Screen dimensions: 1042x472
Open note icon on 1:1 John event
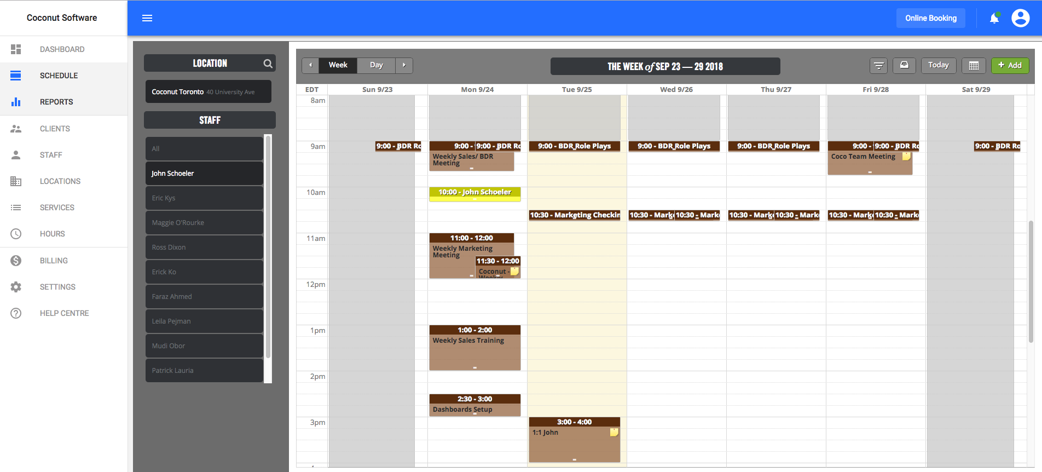(x=614, y=433)
